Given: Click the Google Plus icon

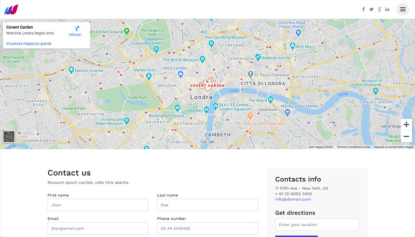Looking at the screenshot, I should click(379, 9).
